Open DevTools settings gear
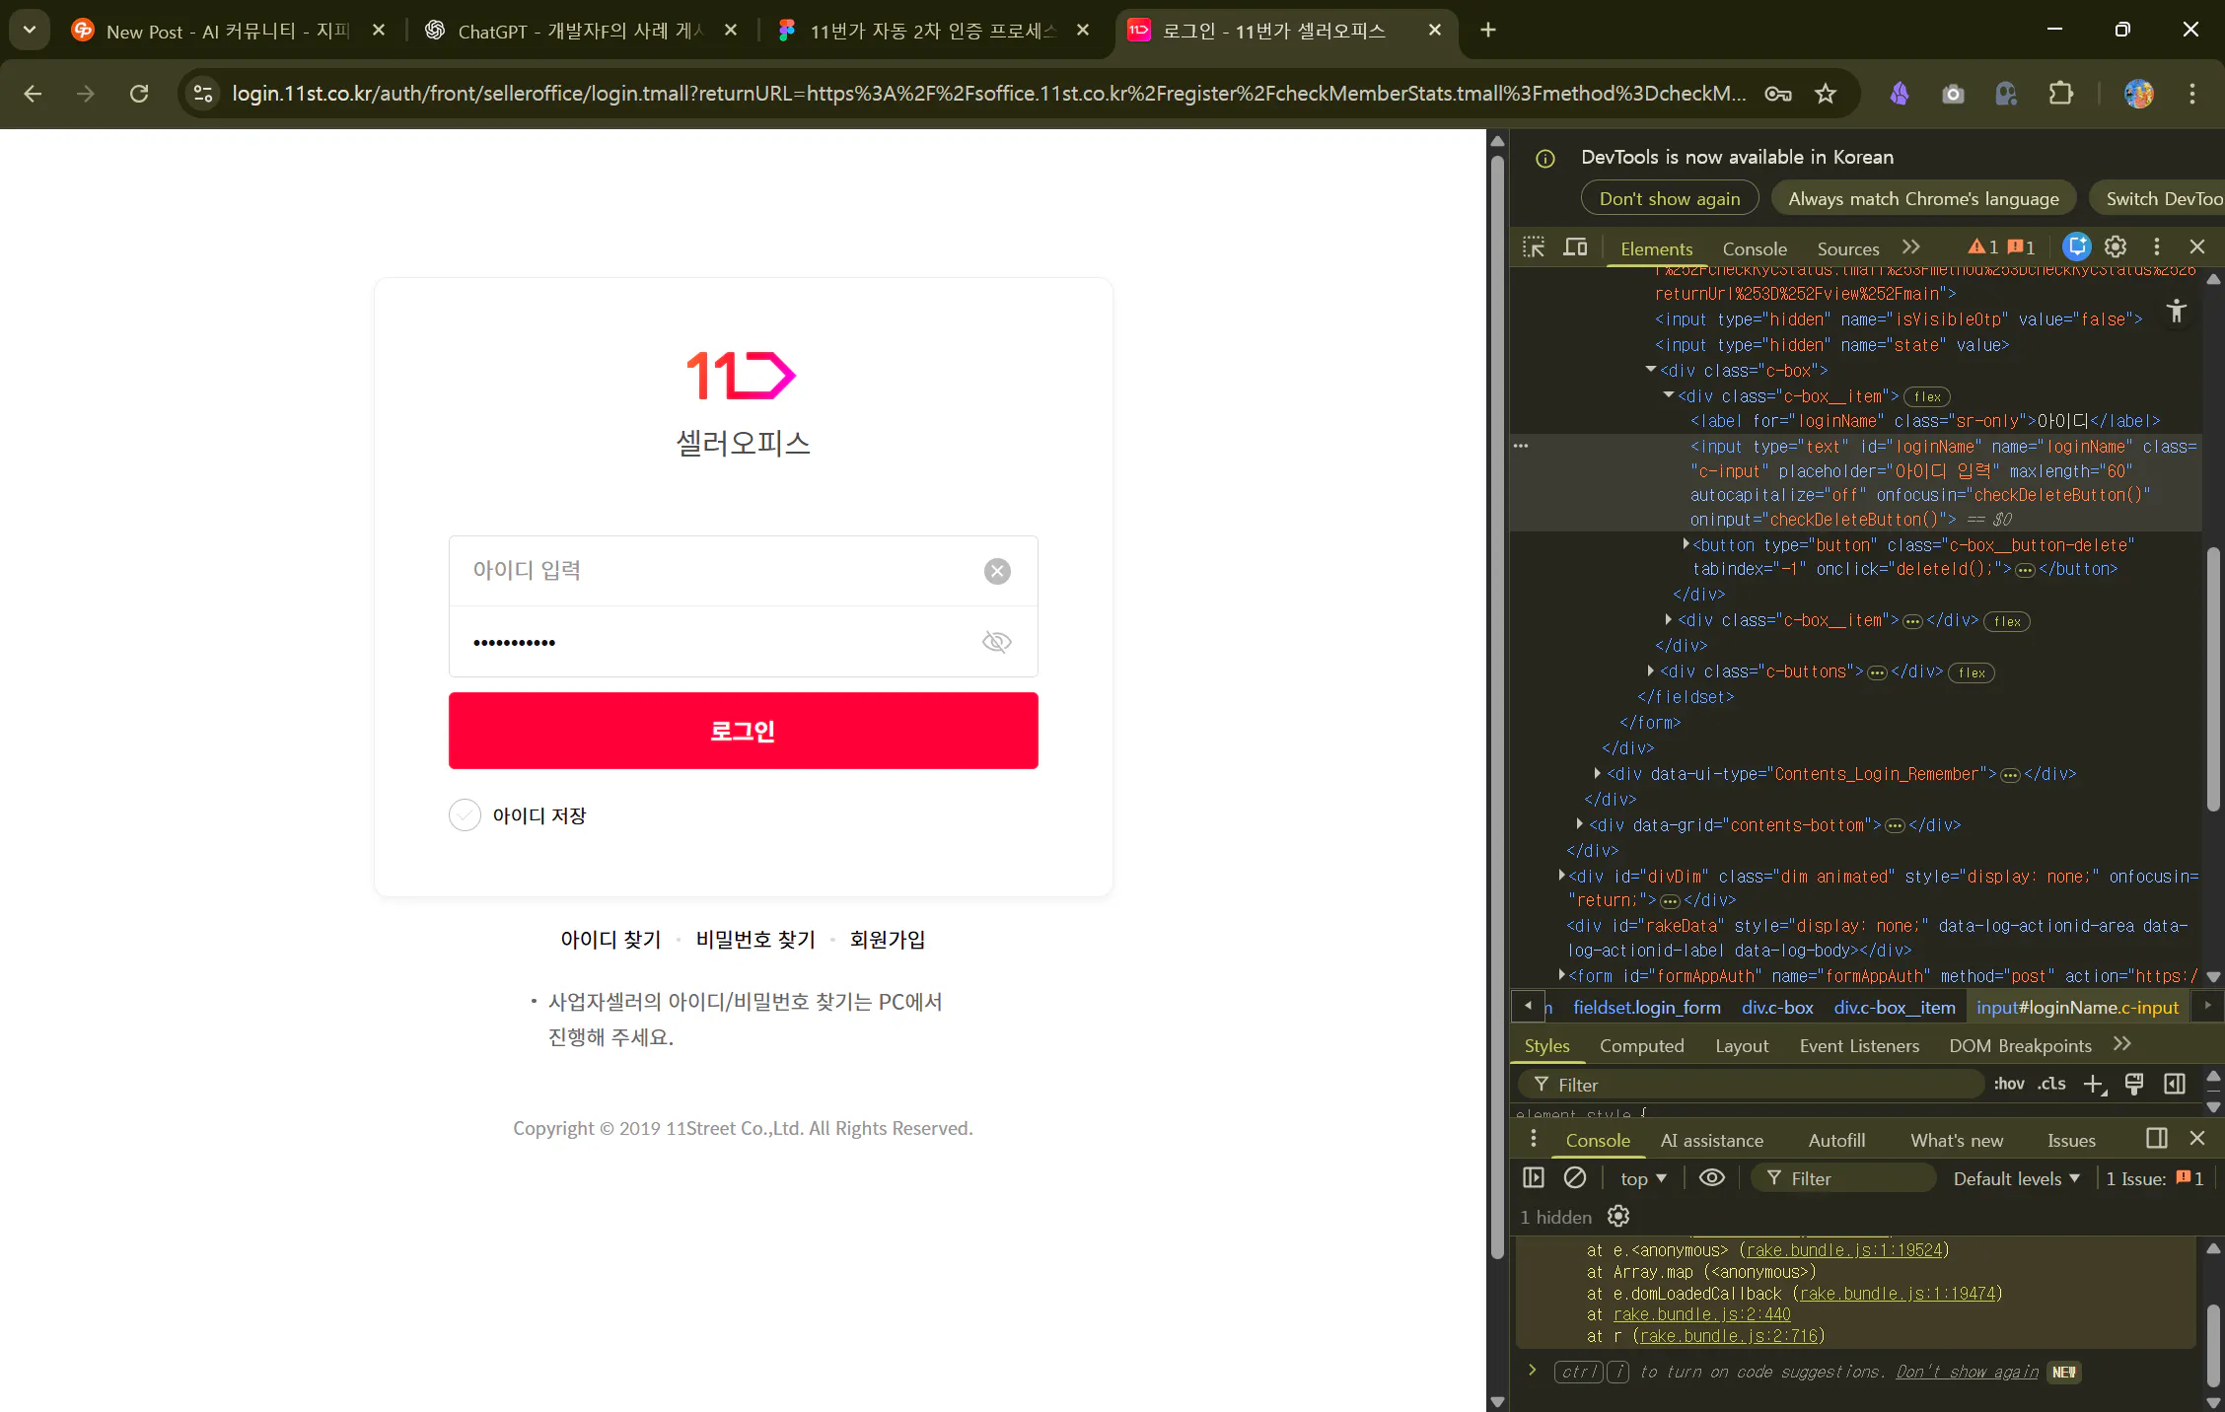Image resolution: width=2225 pixels, height=1412 pixels. click(x=2116, y=247)
